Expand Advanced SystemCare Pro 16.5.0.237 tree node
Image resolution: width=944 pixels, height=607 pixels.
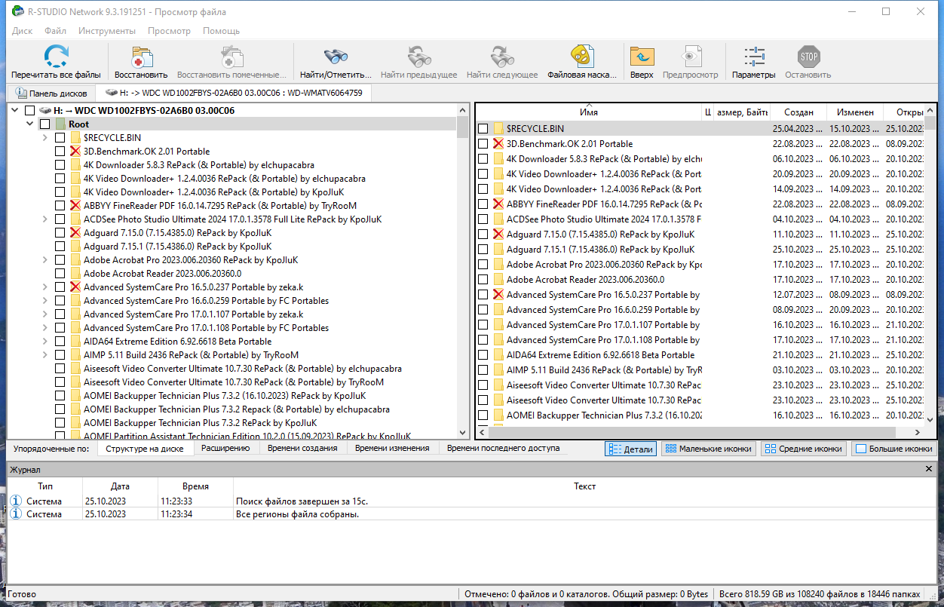tap(44, 287)
